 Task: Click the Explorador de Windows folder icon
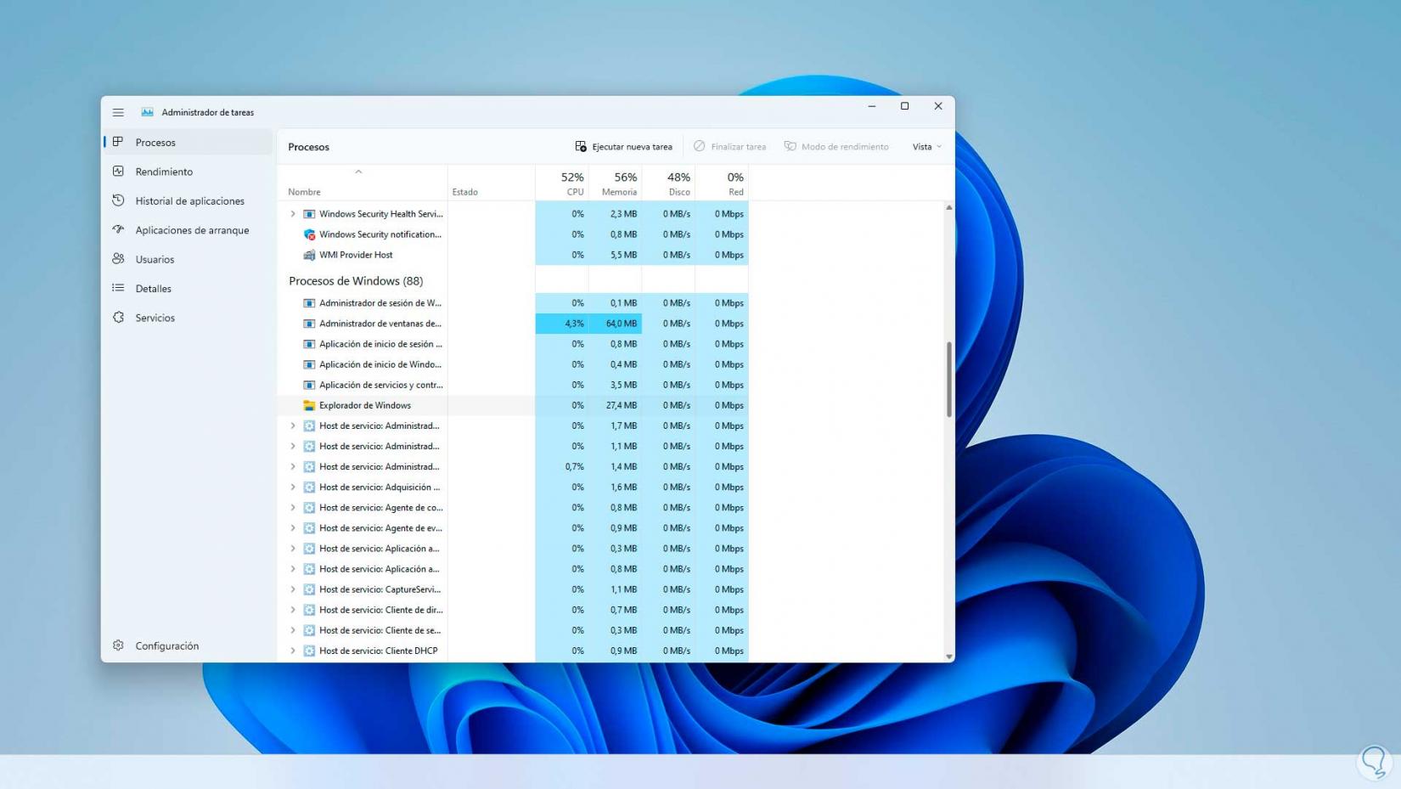pos(309,405)
